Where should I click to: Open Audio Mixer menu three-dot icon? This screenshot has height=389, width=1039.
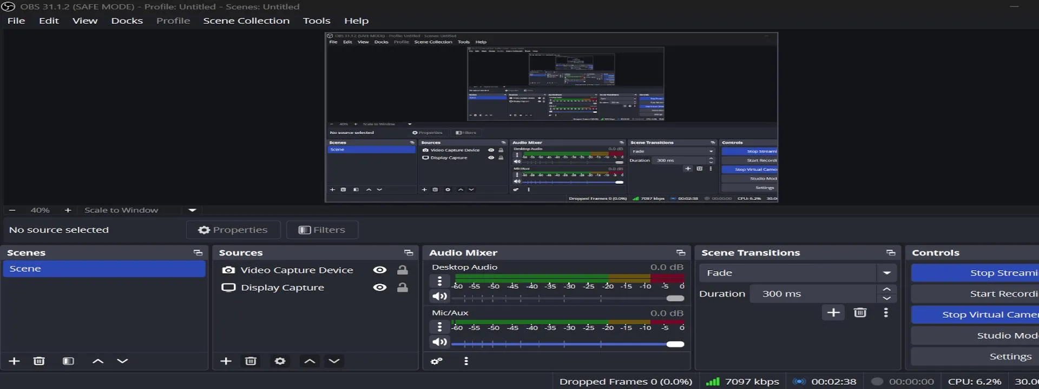pos(466,361)
